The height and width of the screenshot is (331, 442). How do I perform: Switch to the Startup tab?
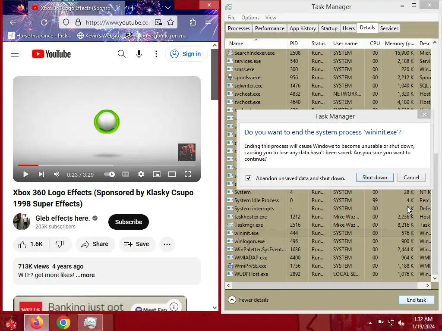[329, 28]
